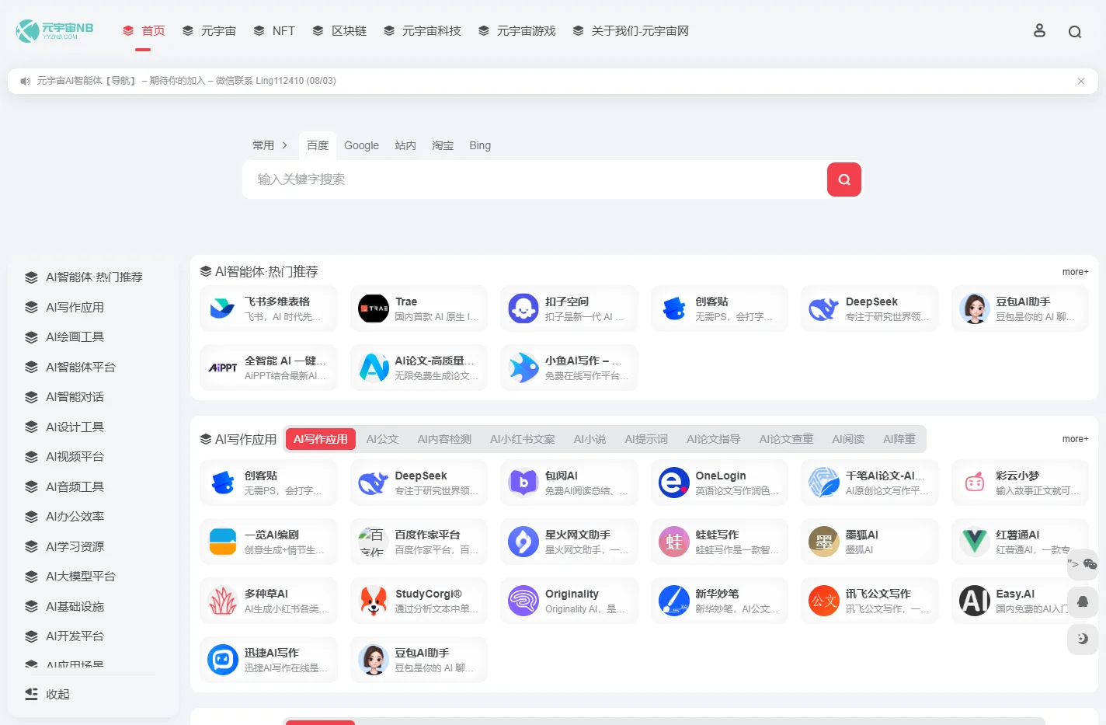Select the 淘宝 search tab
The width and height of the screenshot is (1106, 725).
[x=443, y=145]
